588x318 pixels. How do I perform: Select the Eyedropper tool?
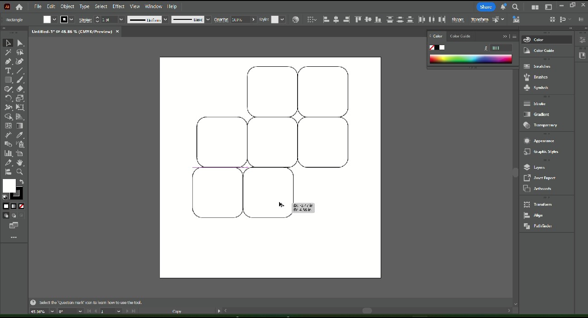(x=20, y=135)
